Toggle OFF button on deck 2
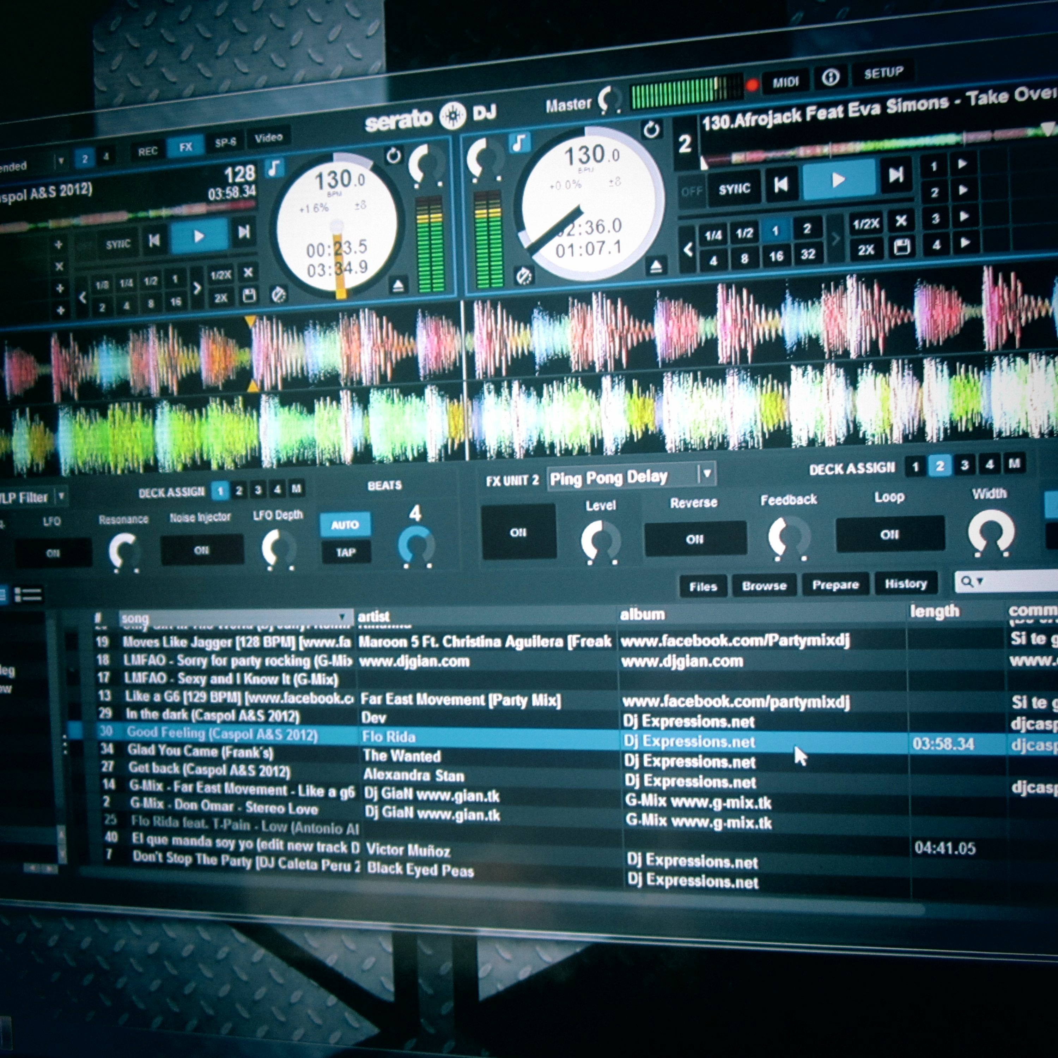Image resolution: width=1058 pixels, height=1058 pixels. click(692, 191)
